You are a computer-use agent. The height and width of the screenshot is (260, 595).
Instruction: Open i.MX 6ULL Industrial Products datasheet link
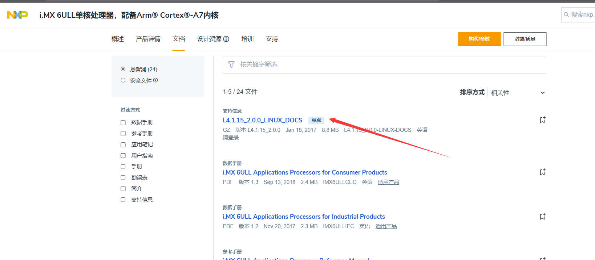click(304, 217)
